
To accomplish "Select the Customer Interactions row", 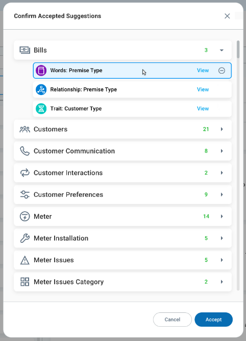I will 122,173.
